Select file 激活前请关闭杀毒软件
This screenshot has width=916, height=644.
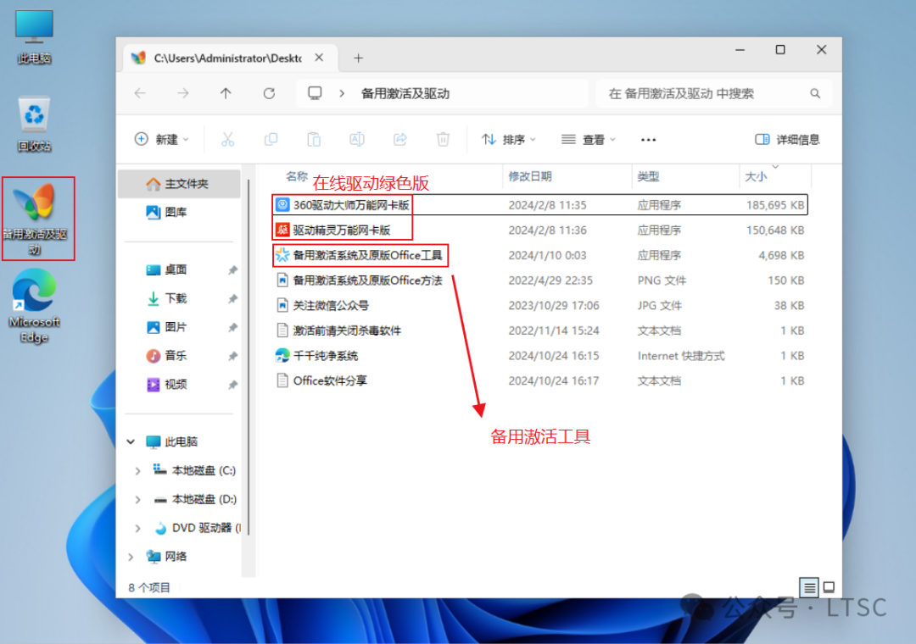pyautogui.click(x=539, y=330)
